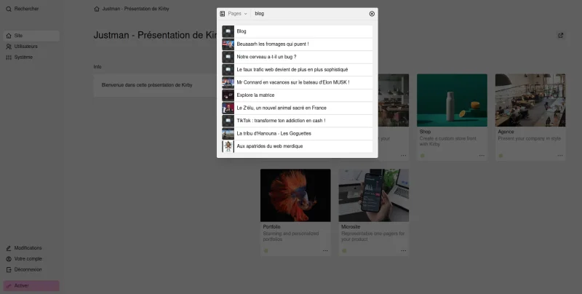Select result TikTok : transforme ton addiction
Screen dimensions: 582x294
(x=298, y=121)
